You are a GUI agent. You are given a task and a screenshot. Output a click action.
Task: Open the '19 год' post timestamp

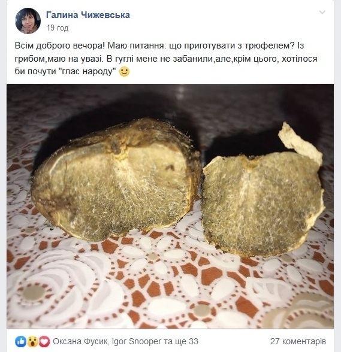(58, 28)
